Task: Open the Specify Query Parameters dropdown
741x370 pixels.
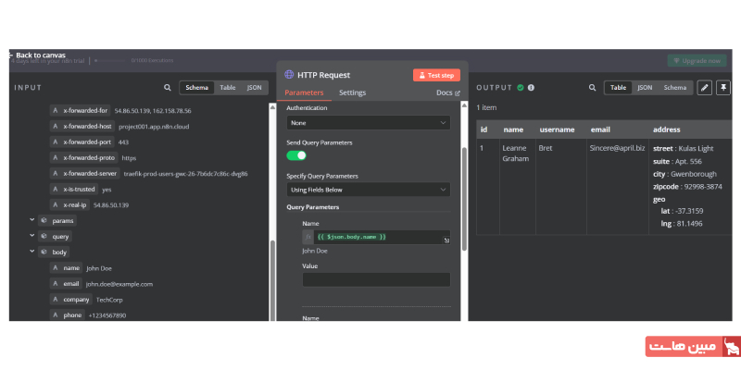Action: coord(368,189)
